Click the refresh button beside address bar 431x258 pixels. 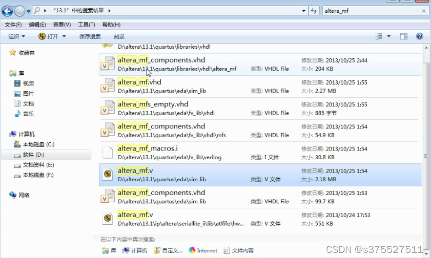314,11
